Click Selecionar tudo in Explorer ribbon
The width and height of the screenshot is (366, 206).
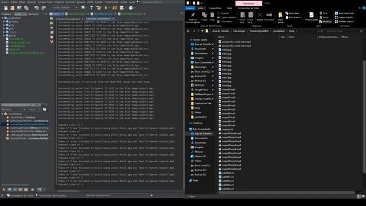(344, 13)
